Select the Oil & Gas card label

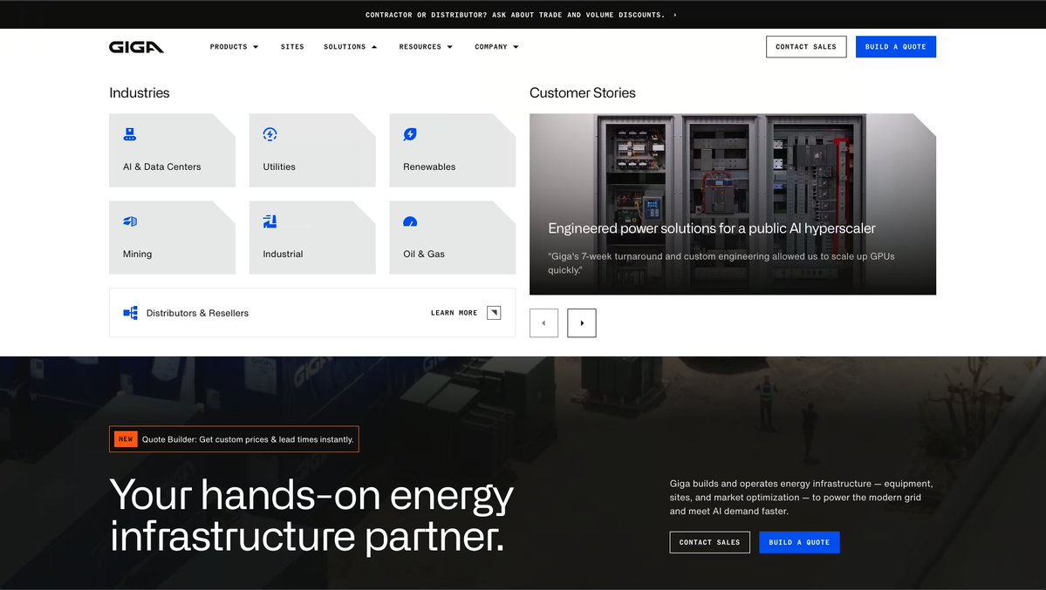(424, 254)
